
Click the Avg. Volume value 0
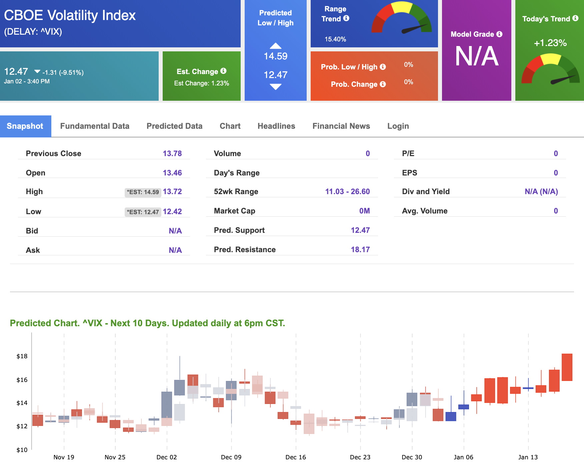click(x=556, y=211)
